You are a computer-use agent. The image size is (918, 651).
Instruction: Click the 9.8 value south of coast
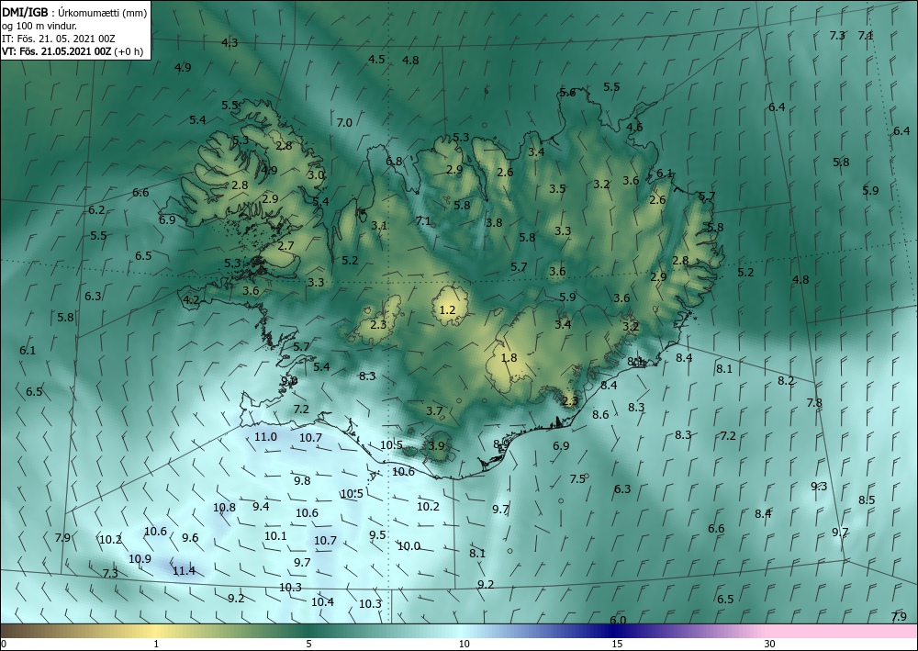(302, 480)
